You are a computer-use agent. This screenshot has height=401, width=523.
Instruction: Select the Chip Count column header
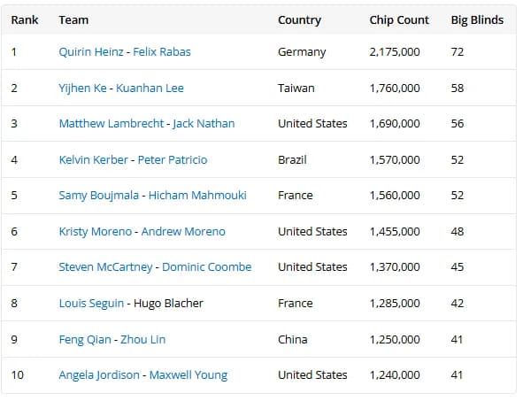(x=399, y=20)
